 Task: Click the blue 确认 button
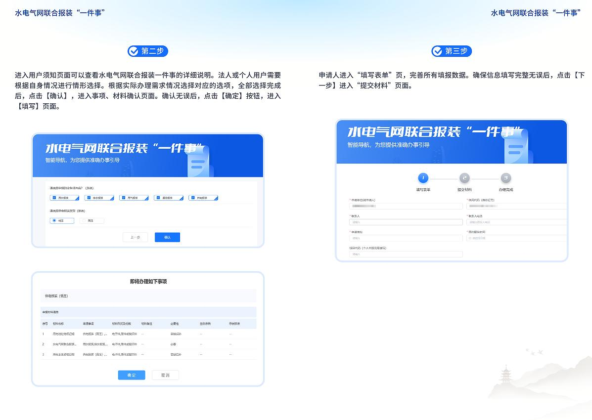coord(167,238)
